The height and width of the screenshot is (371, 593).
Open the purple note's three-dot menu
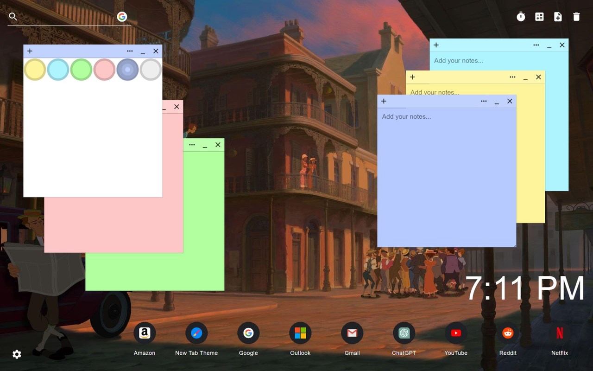point(484,101)
